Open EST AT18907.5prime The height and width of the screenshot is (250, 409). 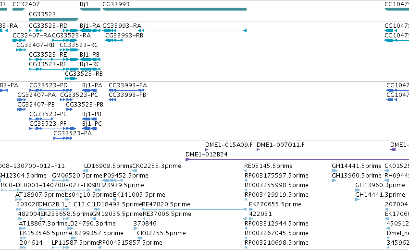(x=19, y=200)
